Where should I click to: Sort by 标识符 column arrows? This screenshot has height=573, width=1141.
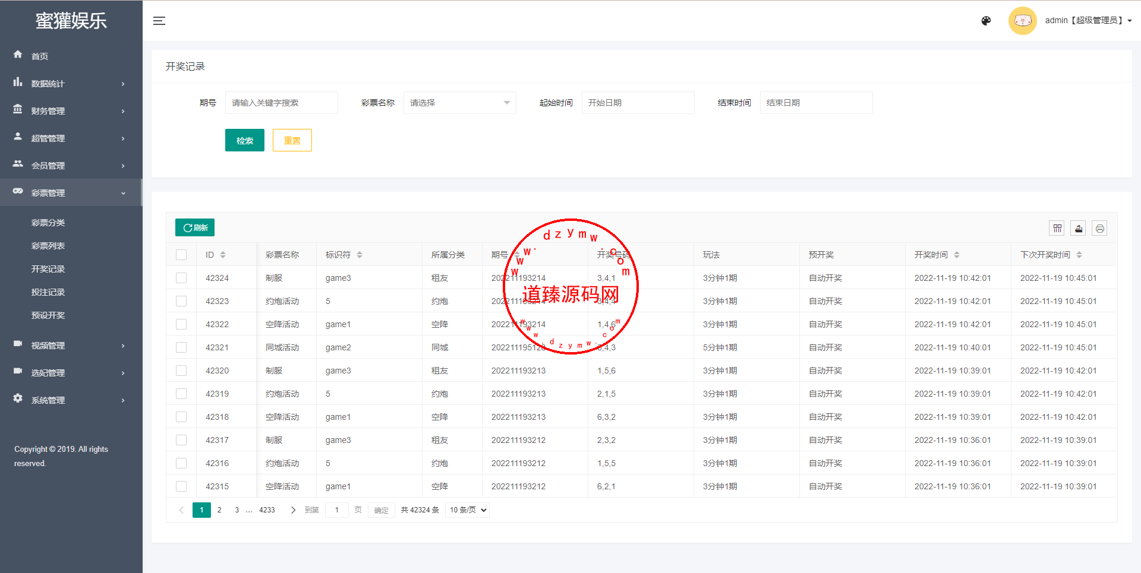(360, 255)
